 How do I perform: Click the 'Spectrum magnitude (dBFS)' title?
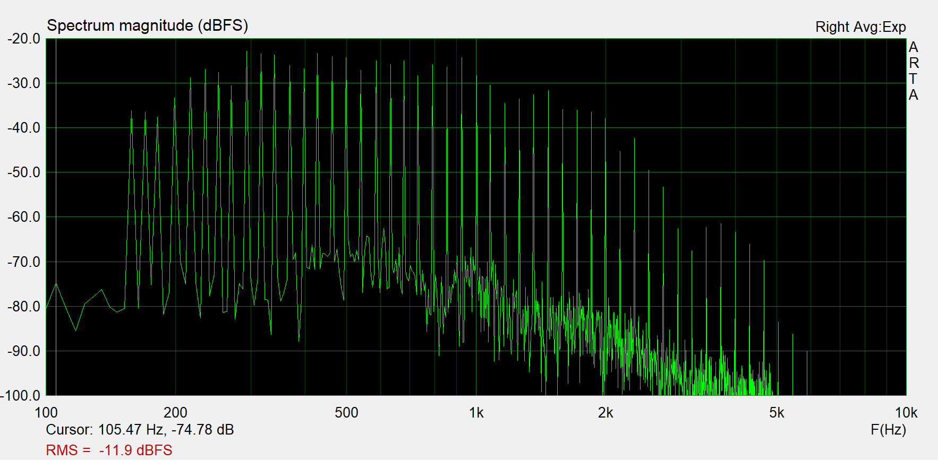(147, 25)
